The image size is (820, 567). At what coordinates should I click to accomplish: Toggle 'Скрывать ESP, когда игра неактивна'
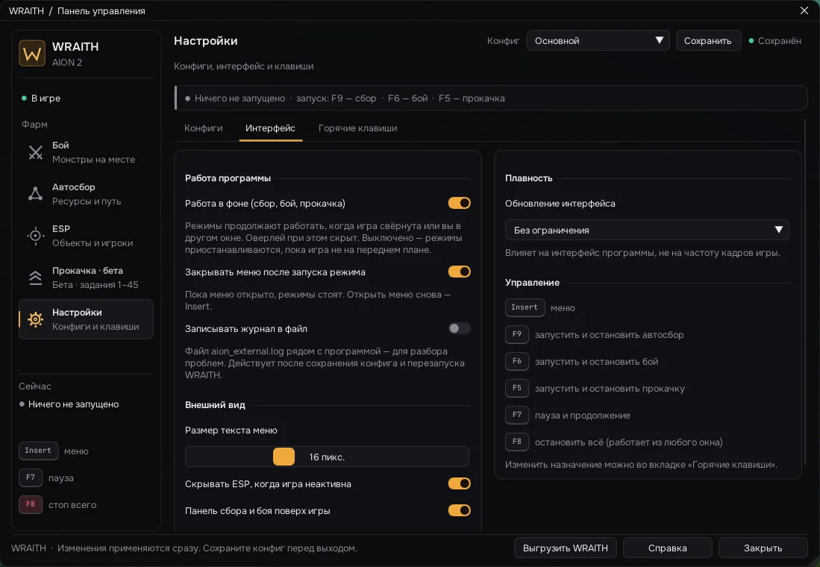459,483
